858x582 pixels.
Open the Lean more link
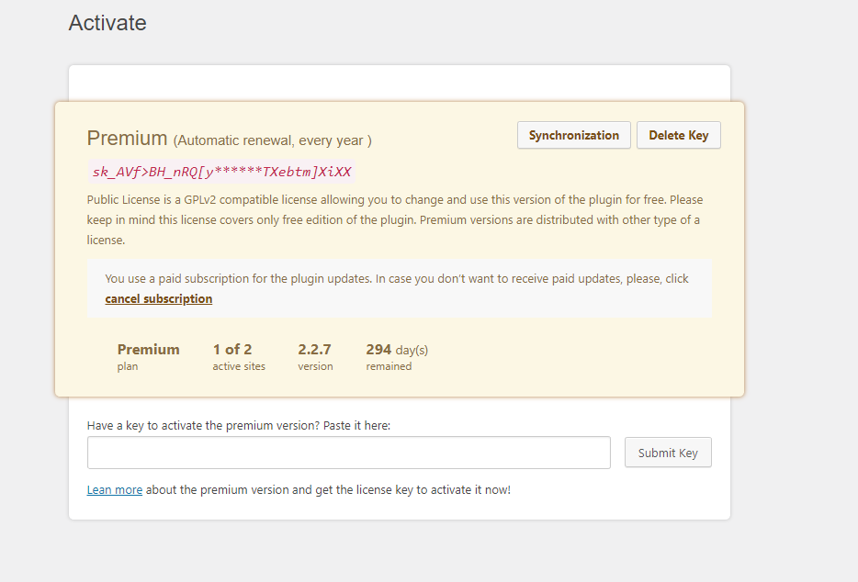click(x=115, y=490)
